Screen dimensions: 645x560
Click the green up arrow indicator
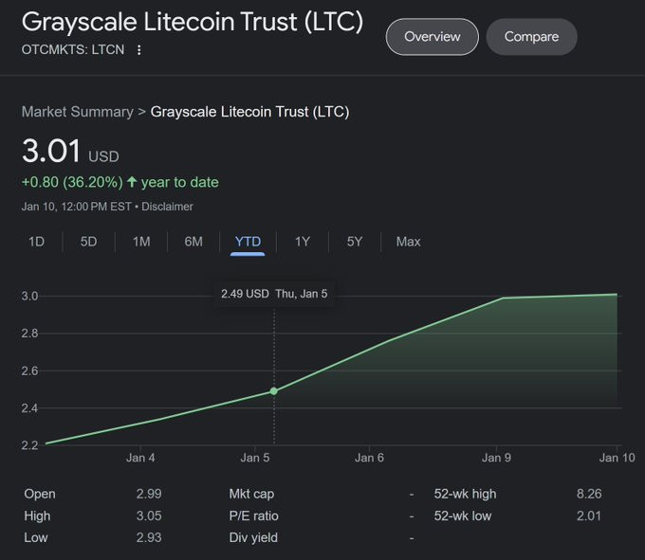coord(132,182)
